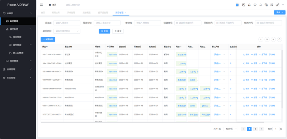Click online device count 4 in 科技馆正式 row
This screenshot has height=139, width=287.
[231, 115]
